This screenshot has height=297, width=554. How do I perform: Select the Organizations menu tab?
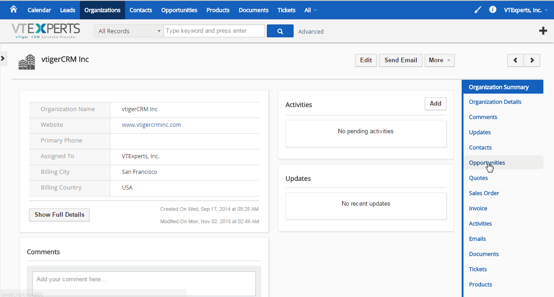coord(102,10)
